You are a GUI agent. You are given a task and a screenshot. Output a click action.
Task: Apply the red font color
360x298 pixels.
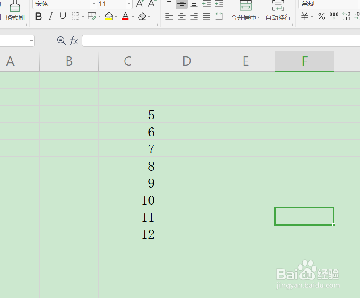(x=125, y=16)
